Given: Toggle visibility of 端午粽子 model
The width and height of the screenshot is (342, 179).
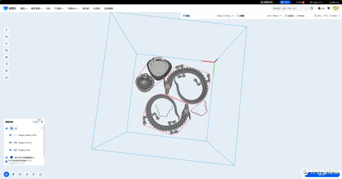Looking at the screenshot, I should 6,158.
